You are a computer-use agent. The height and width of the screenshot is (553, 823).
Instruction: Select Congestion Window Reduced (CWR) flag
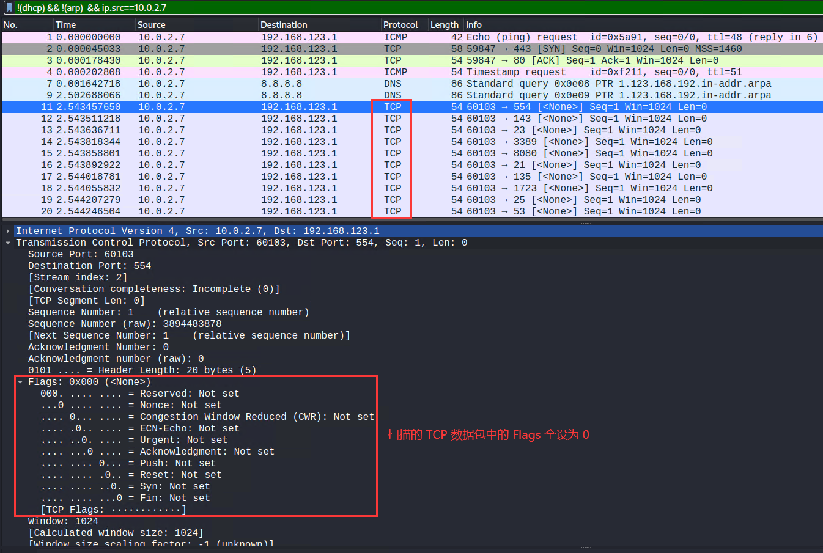pos(207,417)
